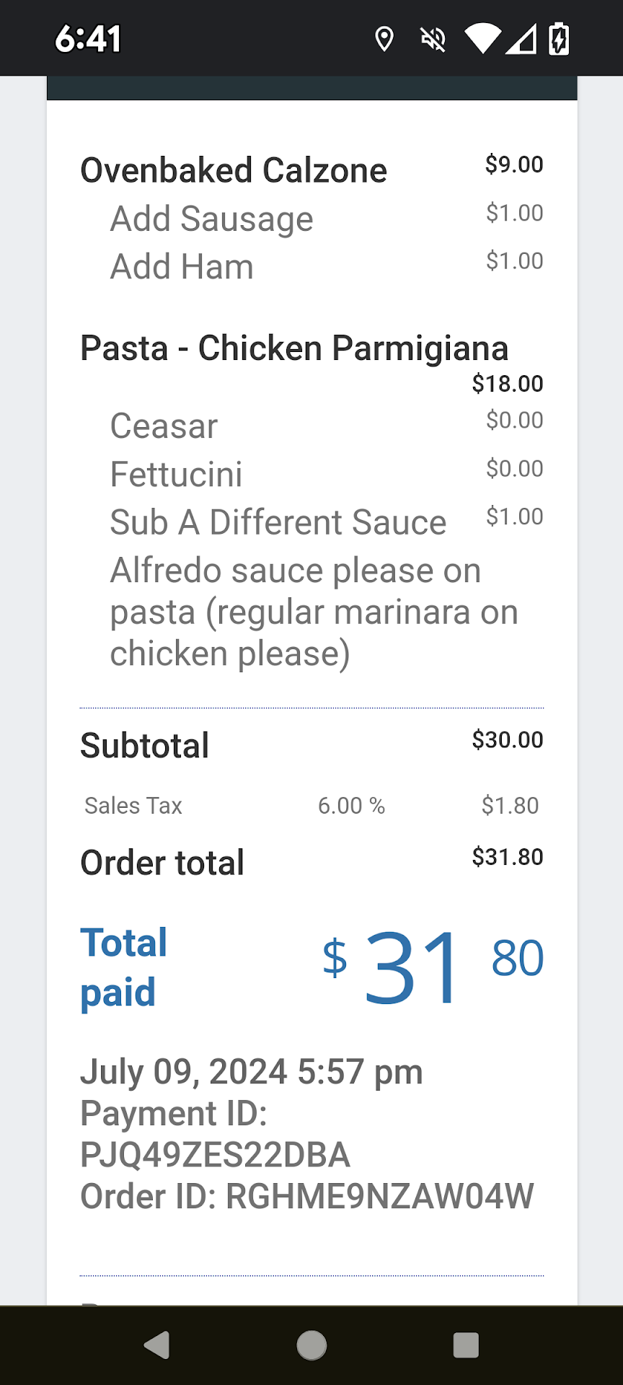Tap the Subtotal $30.00 amount
This screenshot has height=1385, width=623.
[x=507, y=740]
